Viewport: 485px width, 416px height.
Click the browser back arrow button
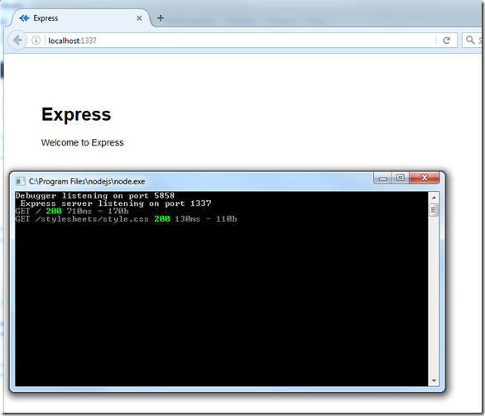(x=17, y=41)
